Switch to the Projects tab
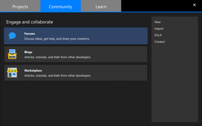The image size is (202, 126). (20, 6)
